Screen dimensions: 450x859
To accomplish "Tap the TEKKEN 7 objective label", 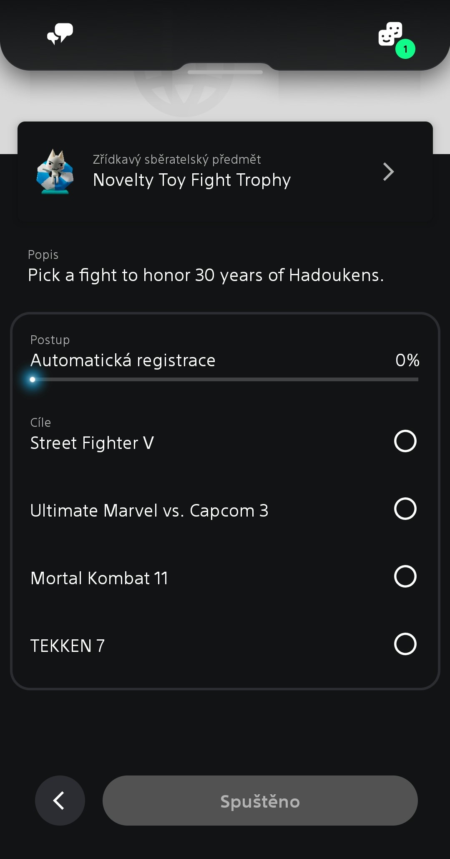I will 68,646.
